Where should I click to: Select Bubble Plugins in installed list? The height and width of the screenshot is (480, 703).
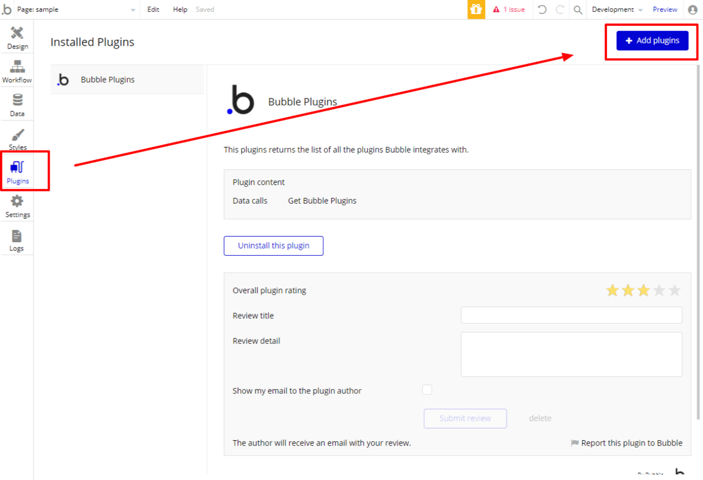tap(127, 80)
